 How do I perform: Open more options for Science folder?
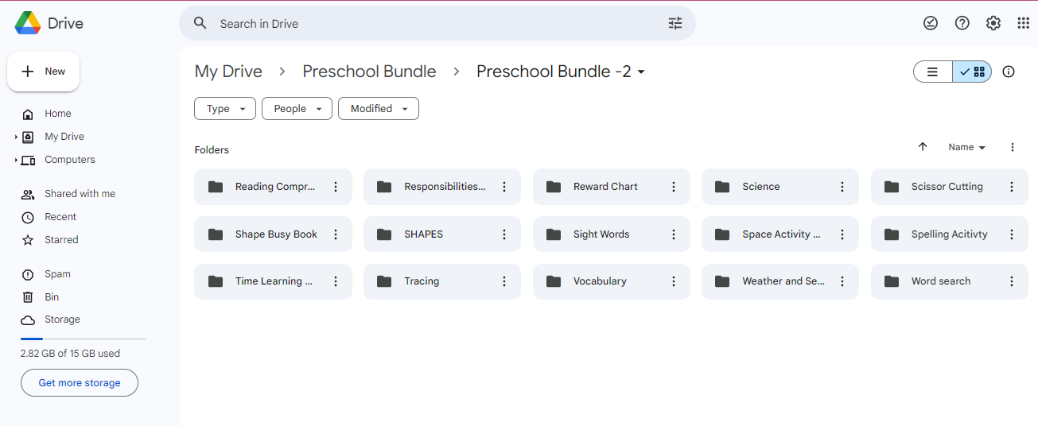[x=842, y=187]
